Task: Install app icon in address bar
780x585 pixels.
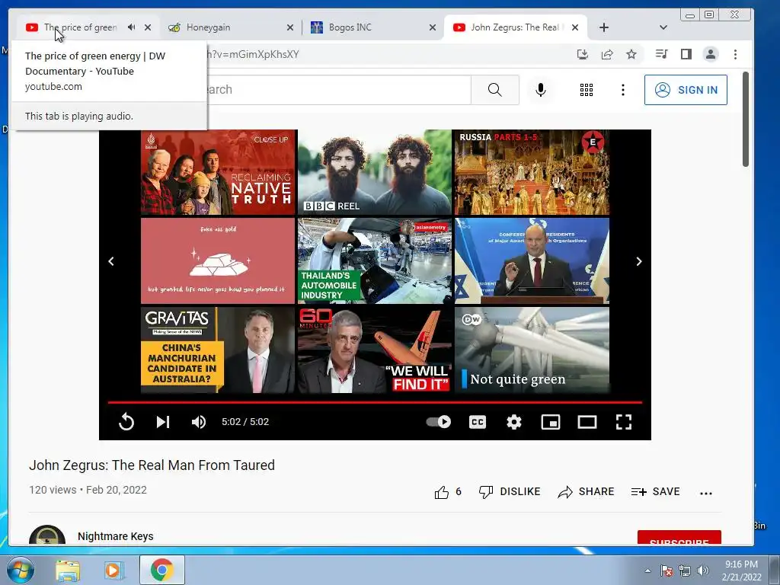Action: point(583,54)
